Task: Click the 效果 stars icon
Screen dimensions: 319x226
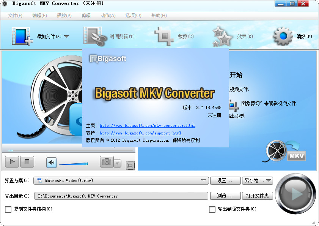Action: (222, 36)
